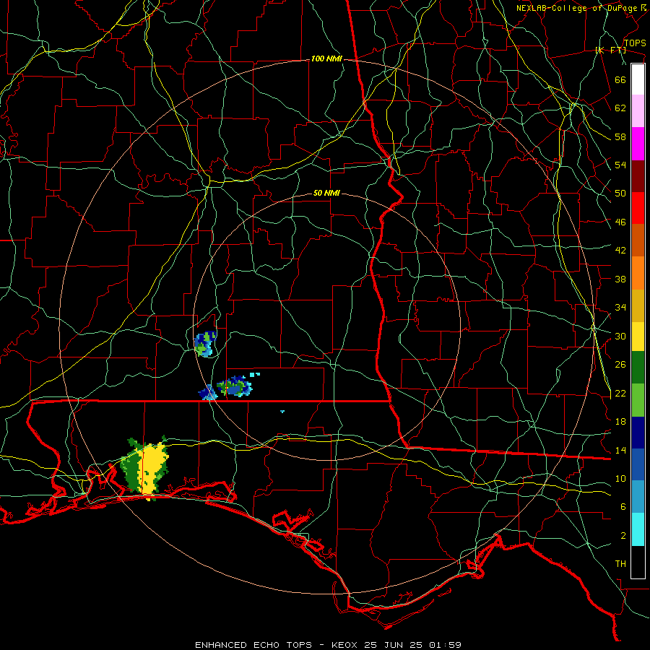This screenshot has height=650, width=650.
Task: Click the dark green legend swatch
Action: (638, 368)
